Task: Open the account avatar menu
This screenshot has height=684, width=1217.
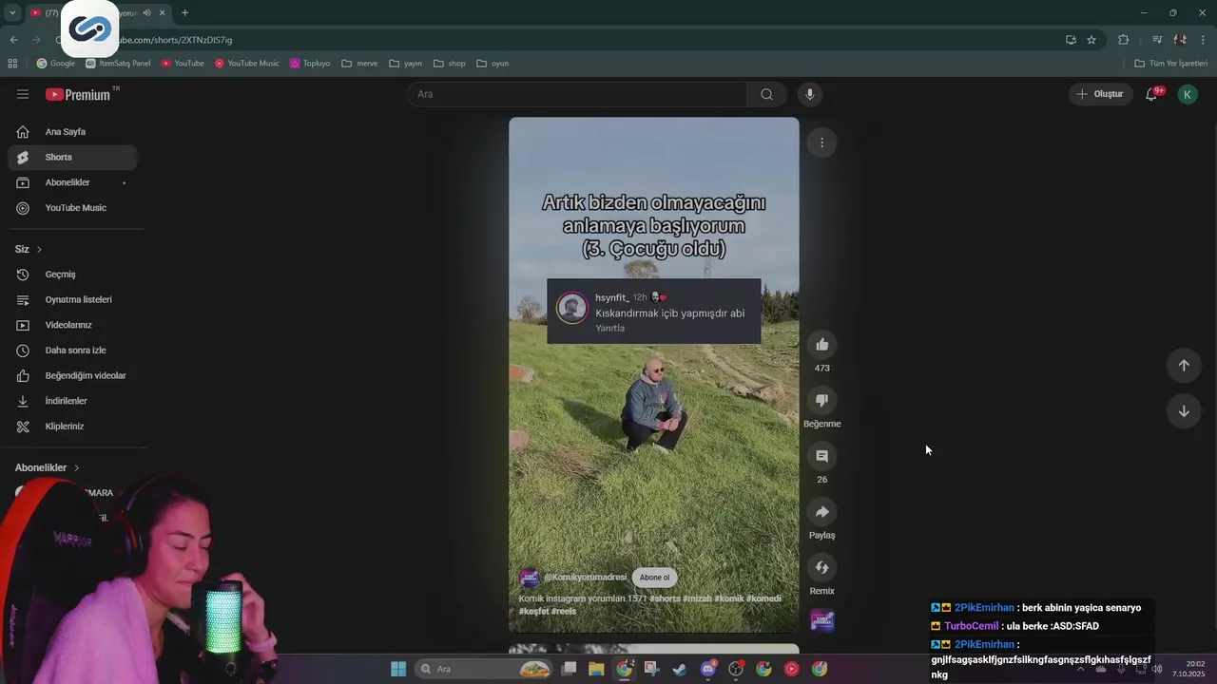Action: (x=1188, y=94)
